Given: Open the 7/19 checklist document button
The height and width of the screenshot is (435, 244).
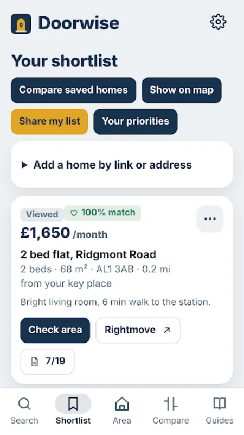Looking at the screenshot, I should 47,362.
